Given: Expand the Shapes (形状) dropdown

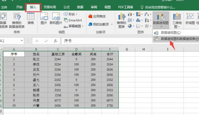Looking at the screenshot, I should (x=77, y=14).
